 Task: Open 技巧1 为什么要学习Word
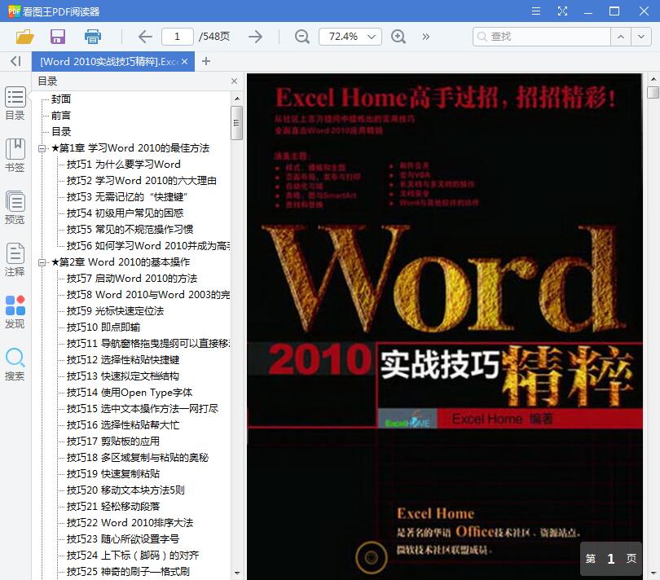pos(123,165)
